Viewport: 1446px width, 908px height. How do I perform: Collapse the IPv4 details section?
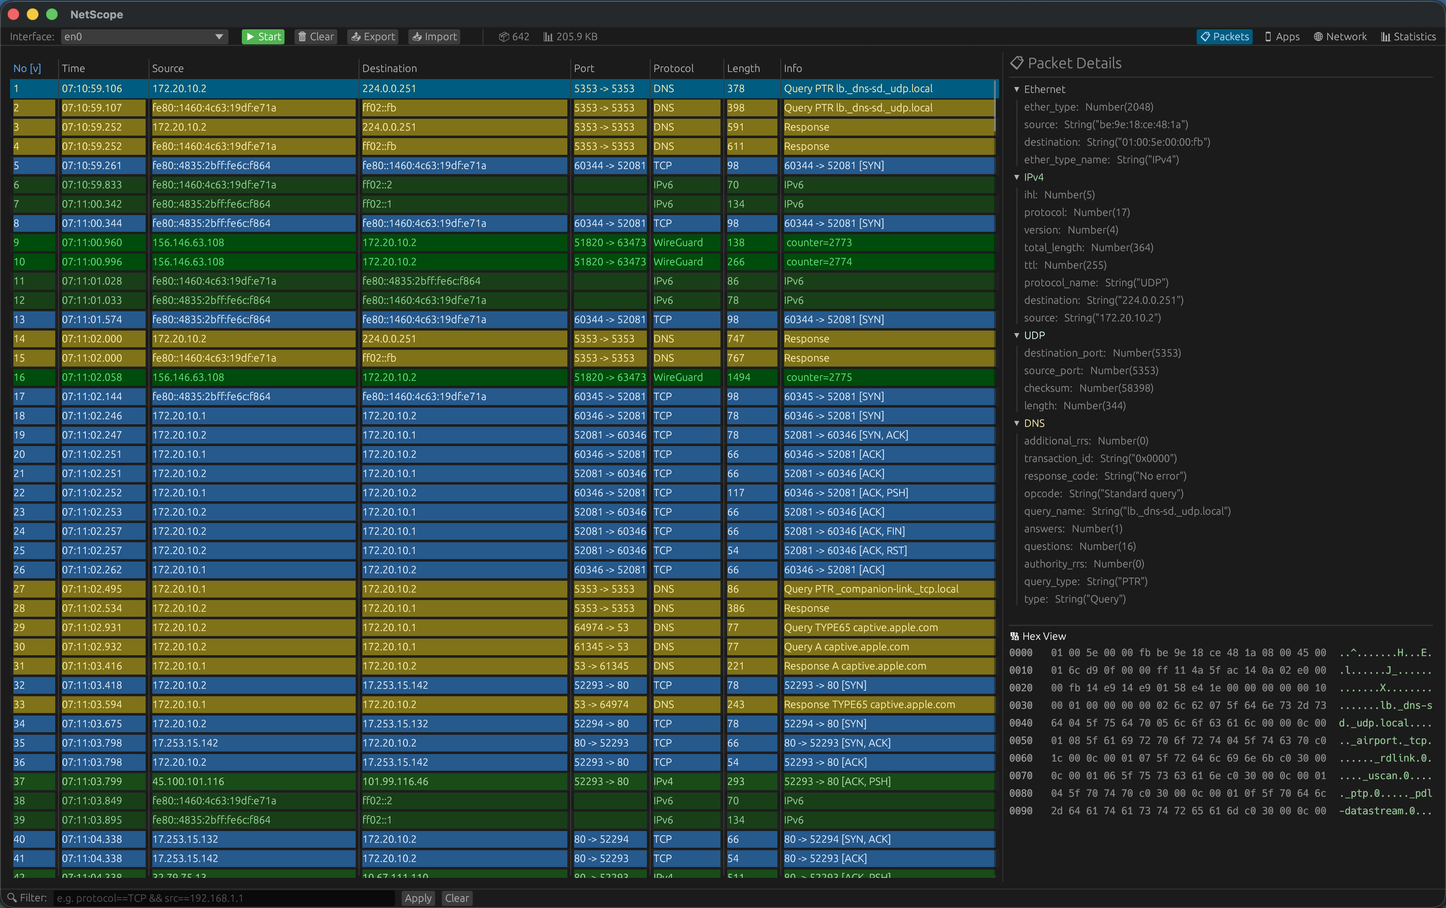click(x=1017, y=177)
